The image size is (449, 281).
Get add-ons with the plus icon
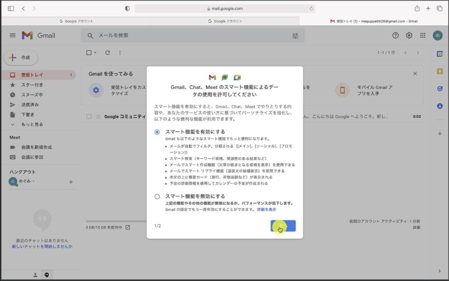tap(440, 134)
